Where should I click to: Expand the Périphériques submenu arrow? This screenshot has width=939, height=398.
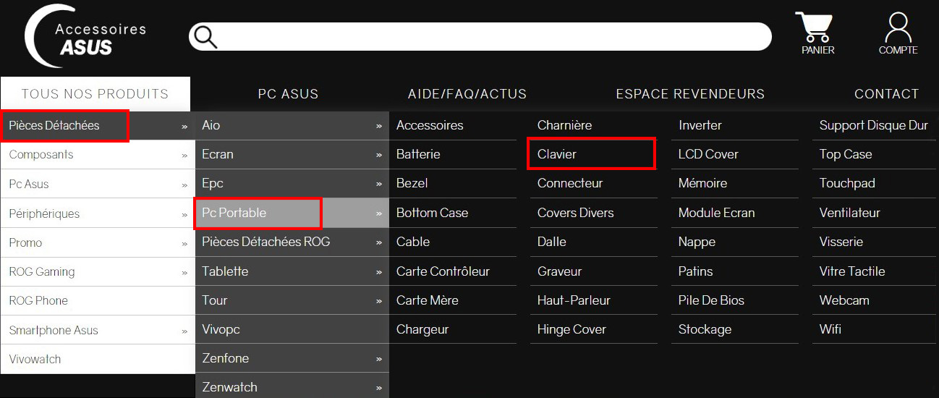(x=184, y=214)
